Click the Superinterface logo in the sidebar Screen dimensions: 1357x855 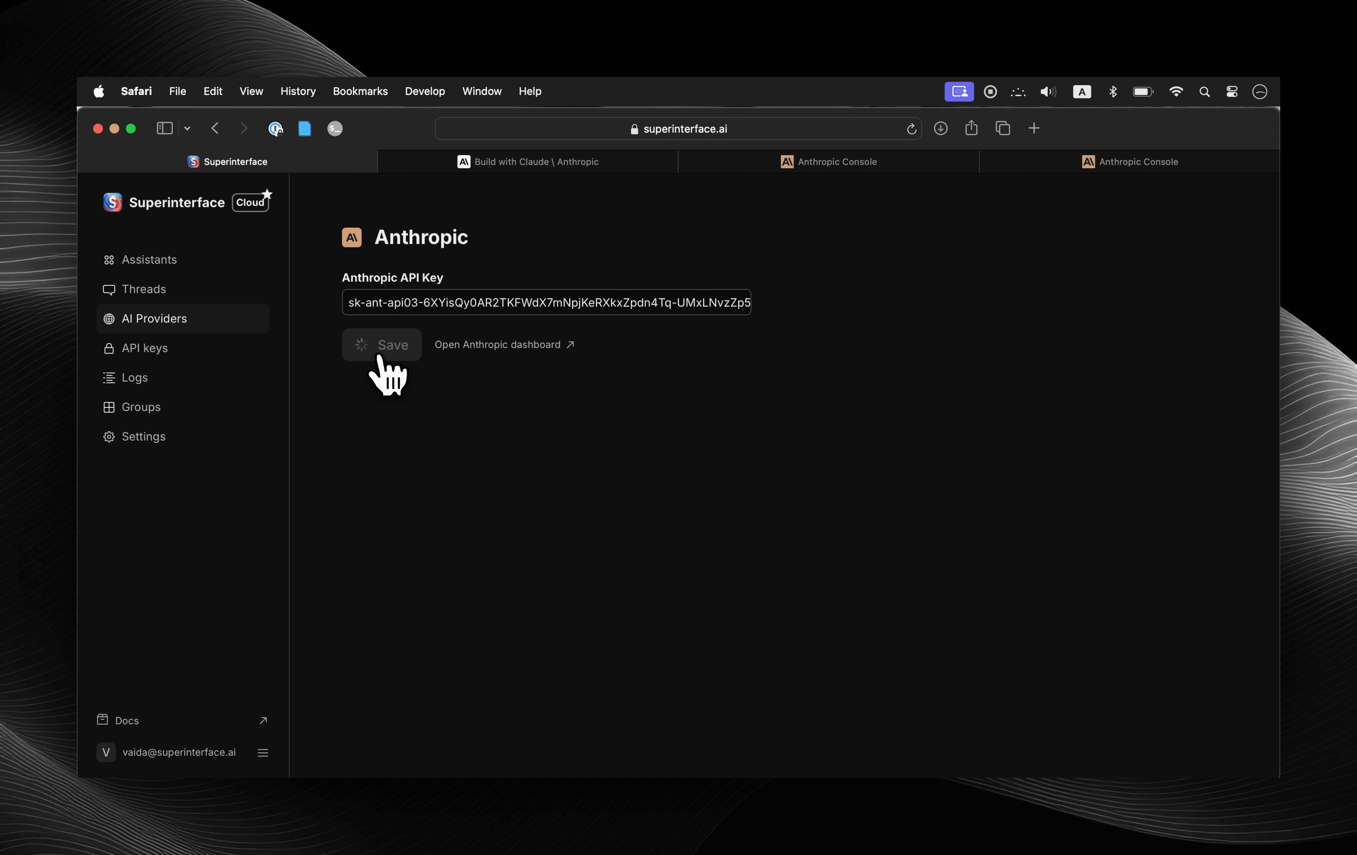click(112, 202)
